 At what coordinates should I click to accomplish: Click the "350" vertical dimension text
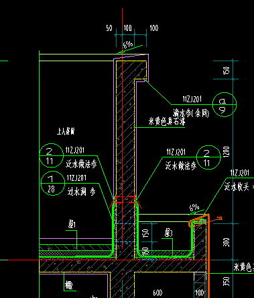[226, 281]
